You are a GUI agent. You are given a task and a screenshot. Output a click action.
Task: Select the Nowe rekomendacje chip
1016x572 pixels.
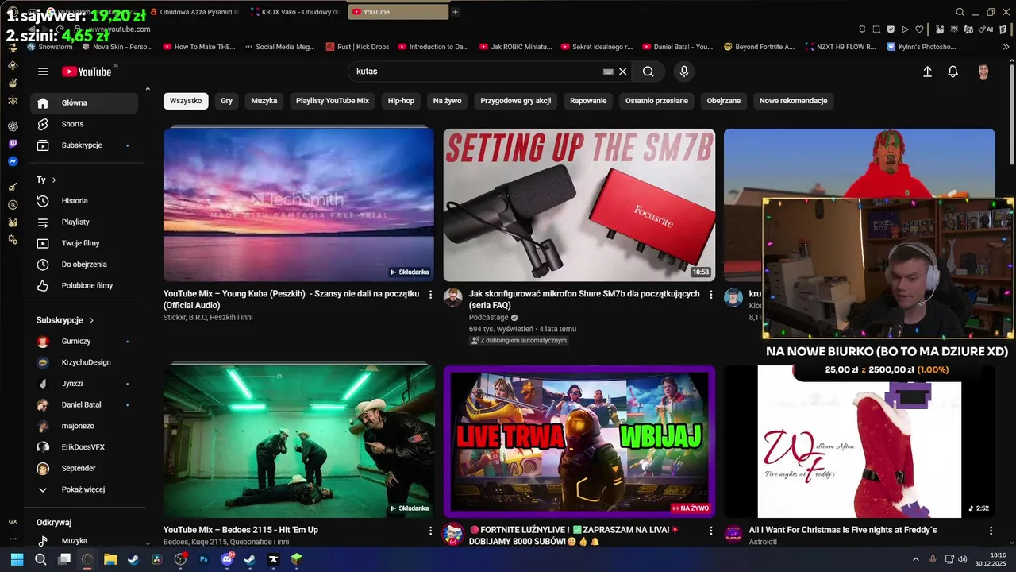click(793, 101)
